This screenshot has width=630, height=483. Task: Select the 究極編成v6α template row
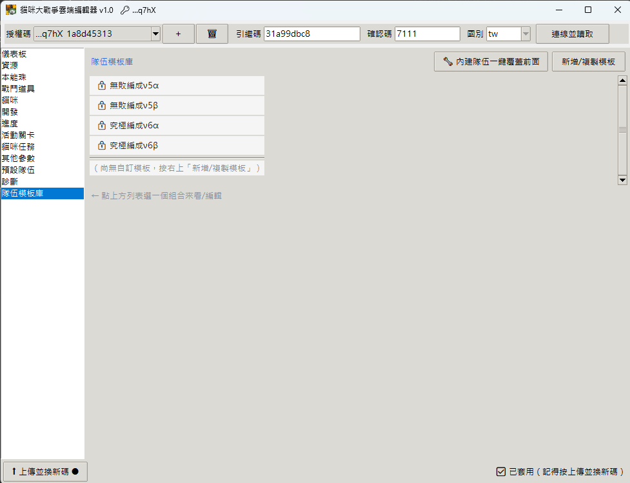pos(177,126)
